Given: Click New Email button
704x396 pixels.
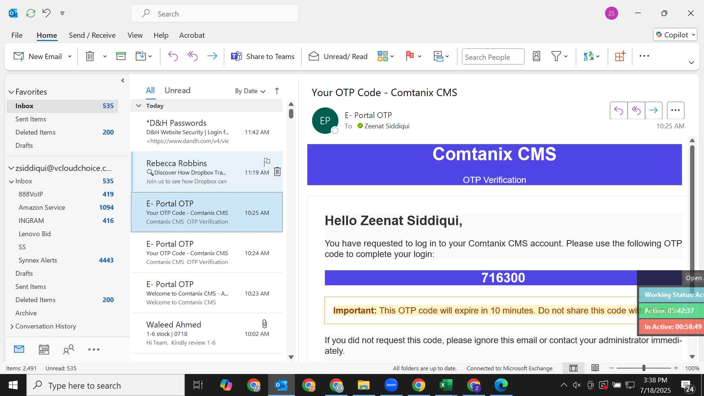Looking at the screenshot, I should click(38, 56).
